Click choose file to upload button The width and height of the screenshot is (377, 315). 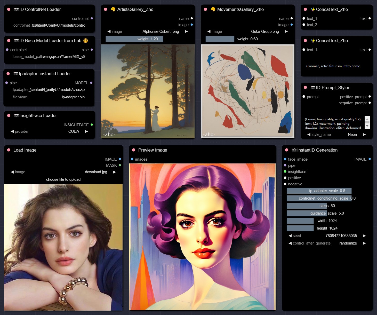tap(63, 179)
